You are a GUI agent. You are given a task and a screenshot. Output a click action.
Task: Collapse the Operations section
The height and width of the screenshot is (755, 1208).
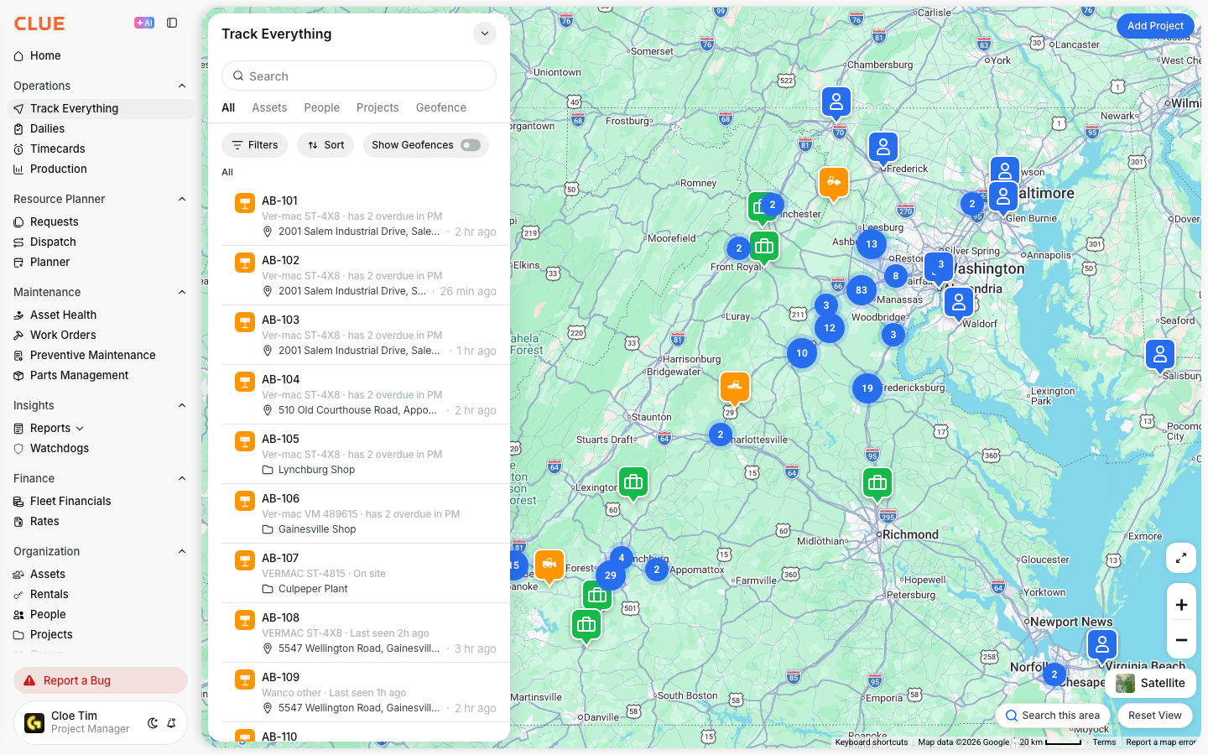click(182, 86)
